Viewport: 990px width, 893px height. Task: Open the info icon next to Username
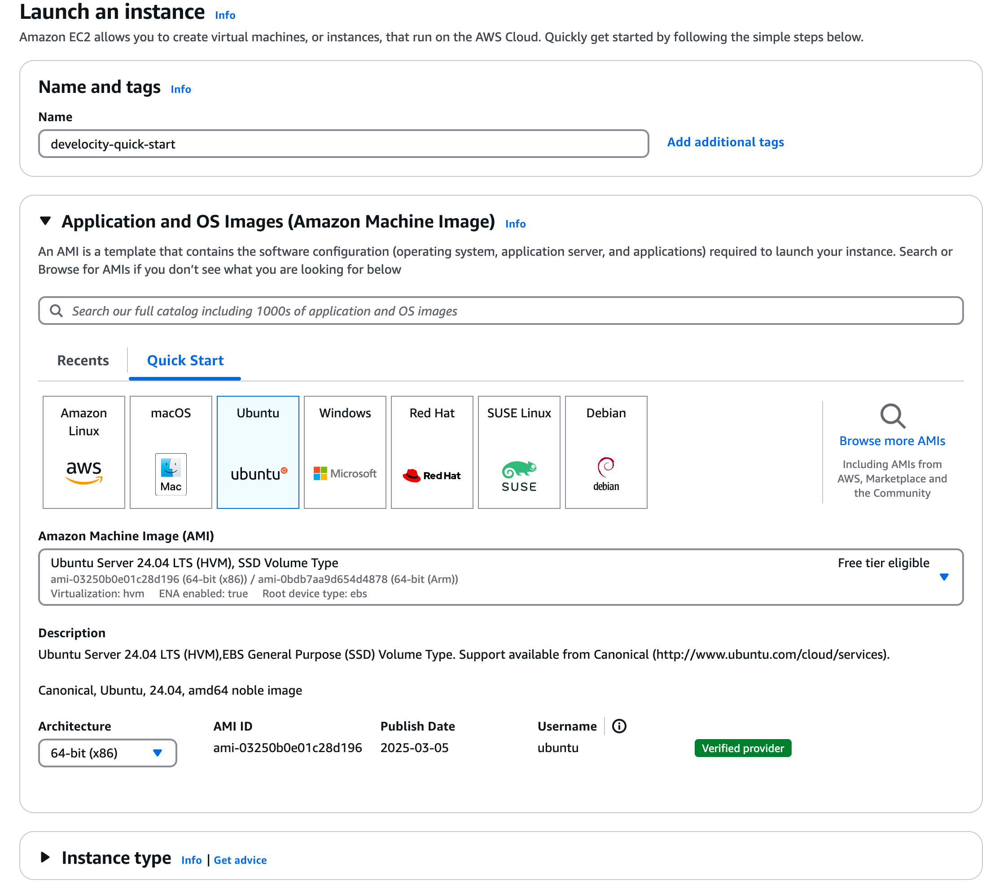coord(619,726)
